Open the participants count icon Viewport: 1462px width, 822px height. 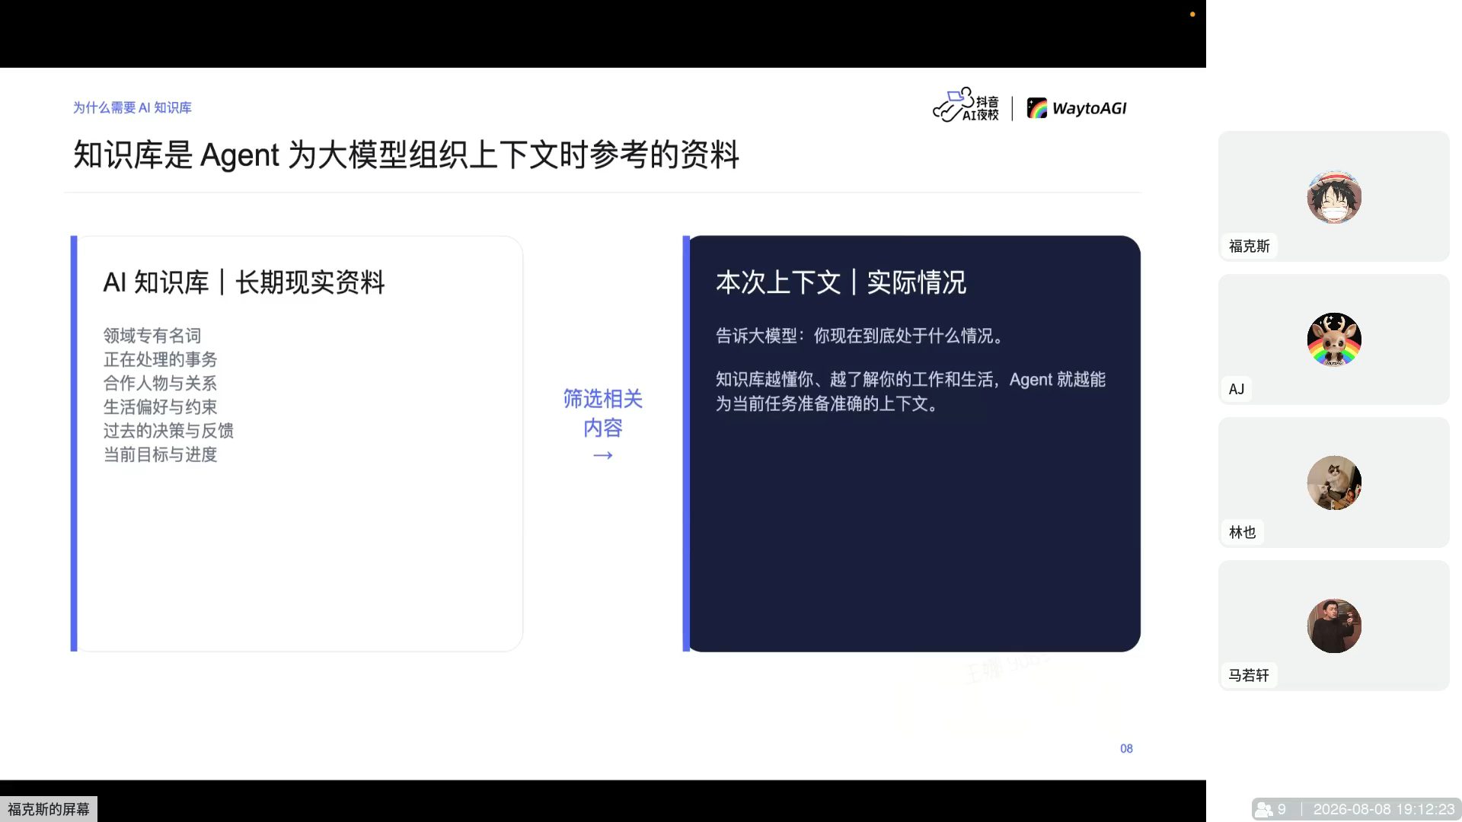[1264, 809]
